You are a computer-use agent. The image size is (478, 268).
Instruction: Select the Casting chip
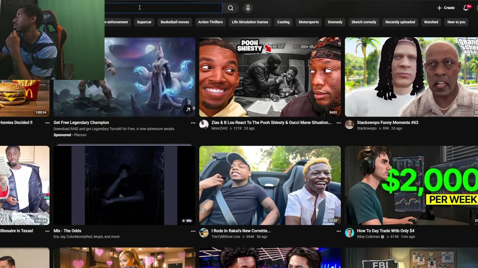click(283, 22)
